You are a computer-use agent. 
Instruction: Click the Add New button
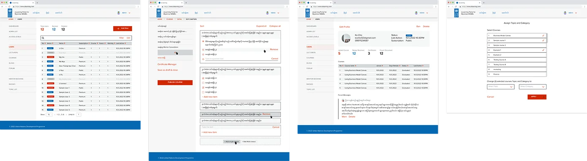pos(122,28)
